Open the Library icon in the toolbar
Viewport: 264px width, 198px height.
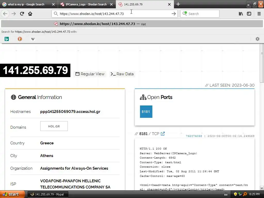pos(241,14)
